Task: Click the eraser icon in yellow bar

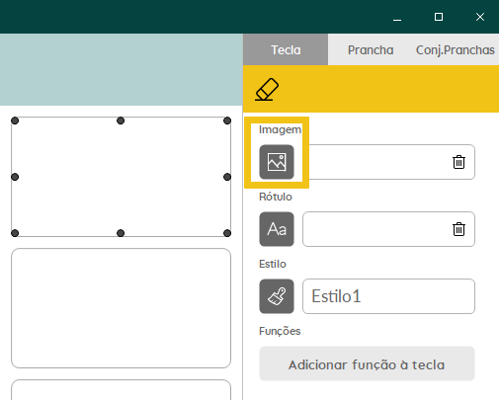Action: pyautogui.click(x=267, y=89)
